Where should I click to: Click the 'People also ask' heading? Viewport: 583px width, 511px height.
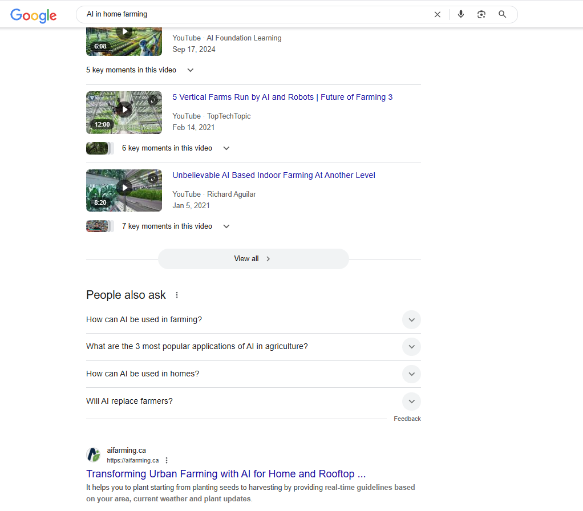click(126, 295)
